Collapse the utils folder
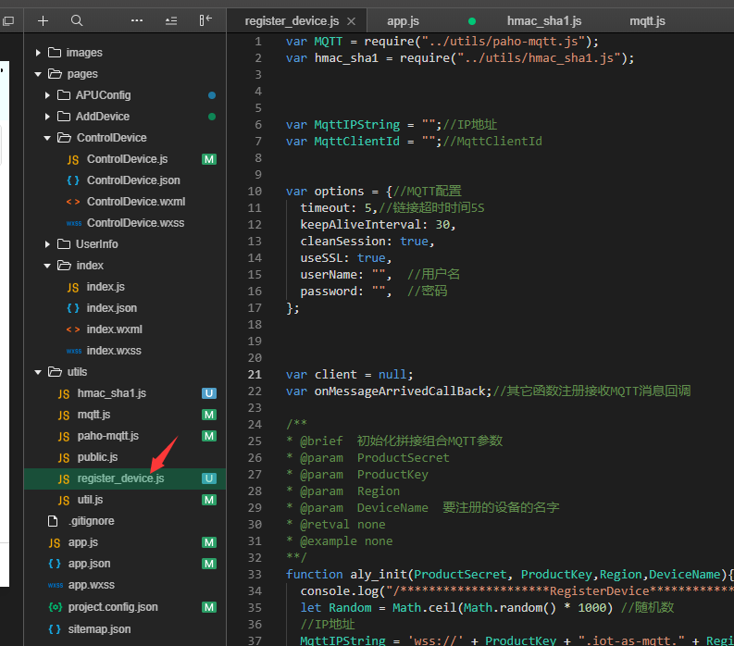The height and width of the screenshot is (646, 734). coord(77,372)
